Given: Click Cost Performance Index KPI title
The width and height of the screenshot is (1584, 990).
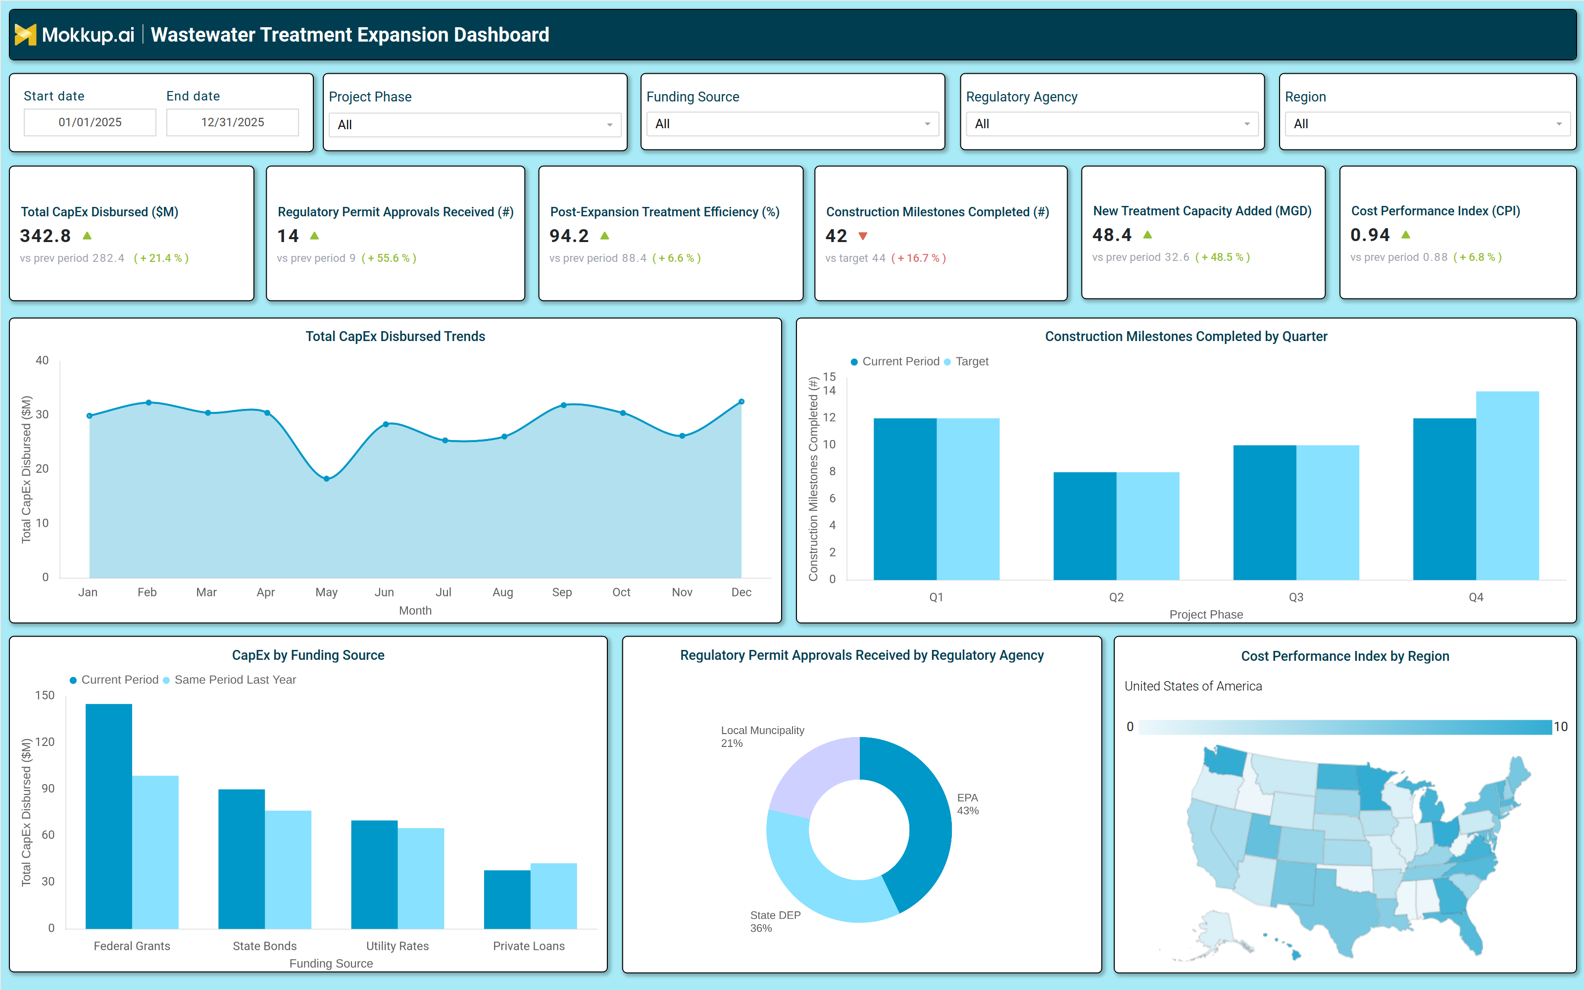Looking at the screenshot, I should click(1435, 211).
